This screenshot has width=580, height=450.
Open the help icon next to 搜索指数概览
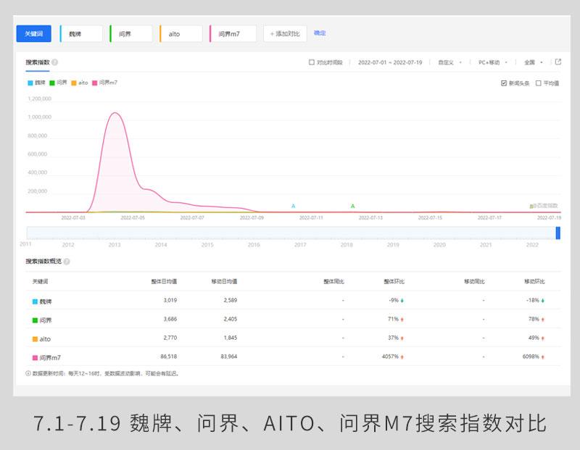tap(67, 262)
